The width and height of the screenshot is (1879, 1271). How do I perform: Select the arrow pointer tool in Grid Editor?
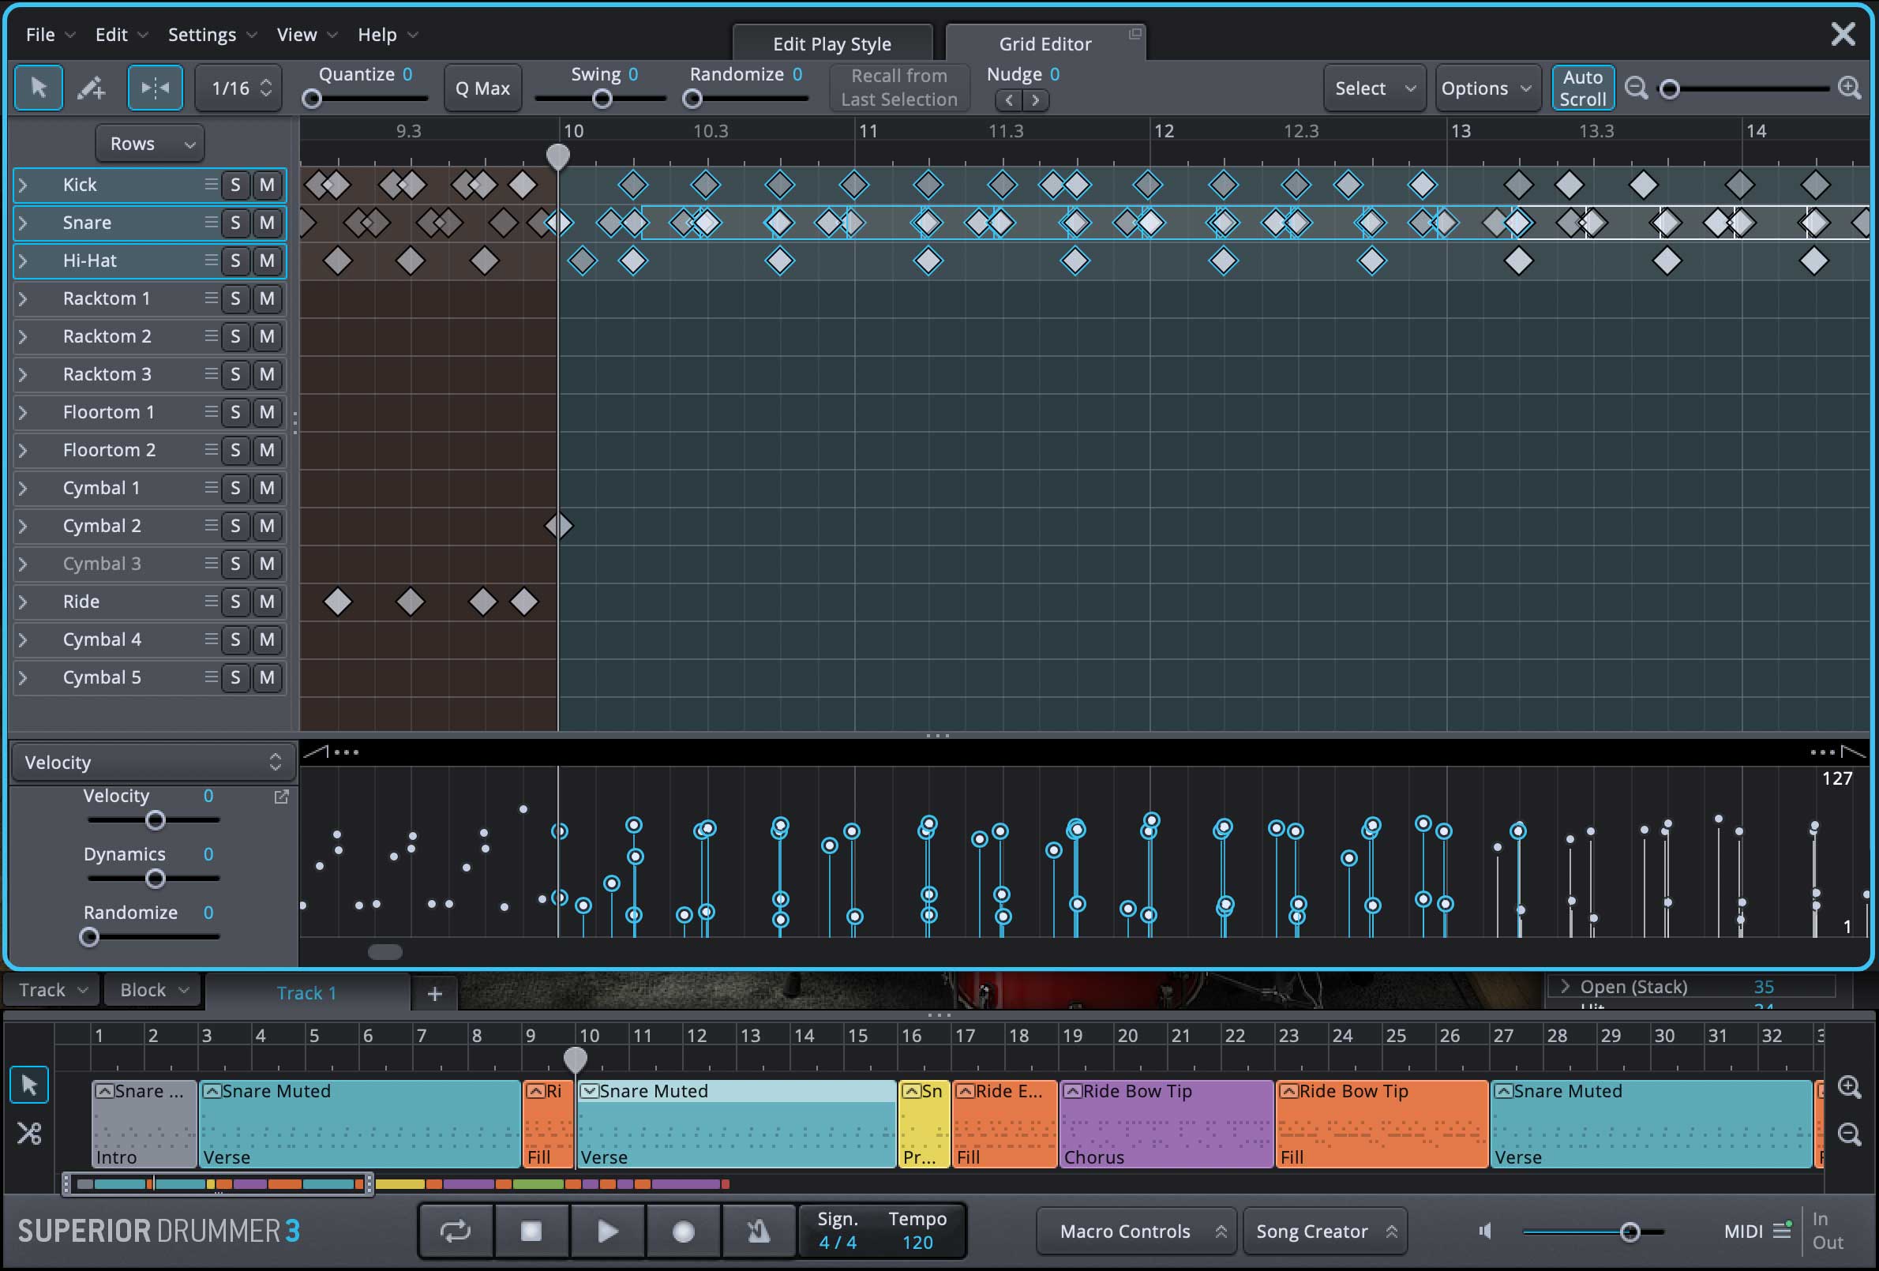coord(38,88)
